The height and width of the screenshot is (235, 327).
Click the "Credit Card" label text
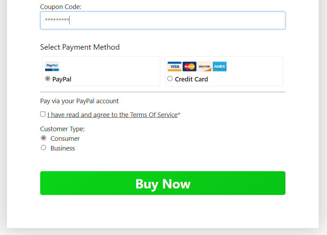click(x=191, y=79)
